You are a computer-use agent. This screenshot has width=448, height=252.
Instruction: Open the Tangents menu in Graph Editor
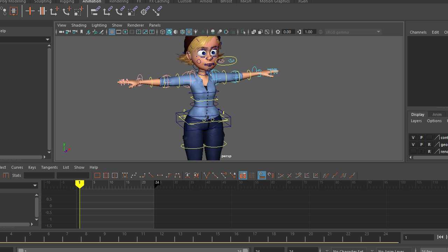tap(49, 167)
